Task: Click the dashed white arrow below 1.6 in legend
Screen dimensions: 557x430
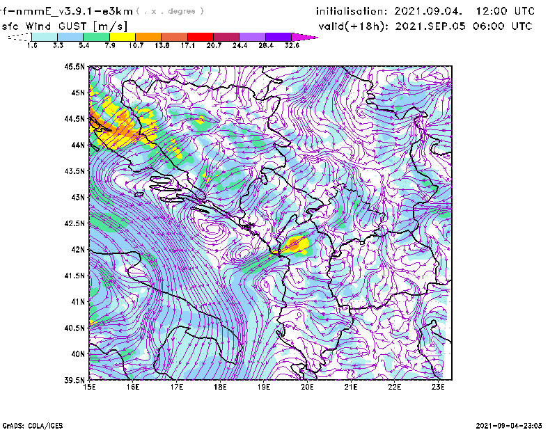Action: (x=19, y=37)
